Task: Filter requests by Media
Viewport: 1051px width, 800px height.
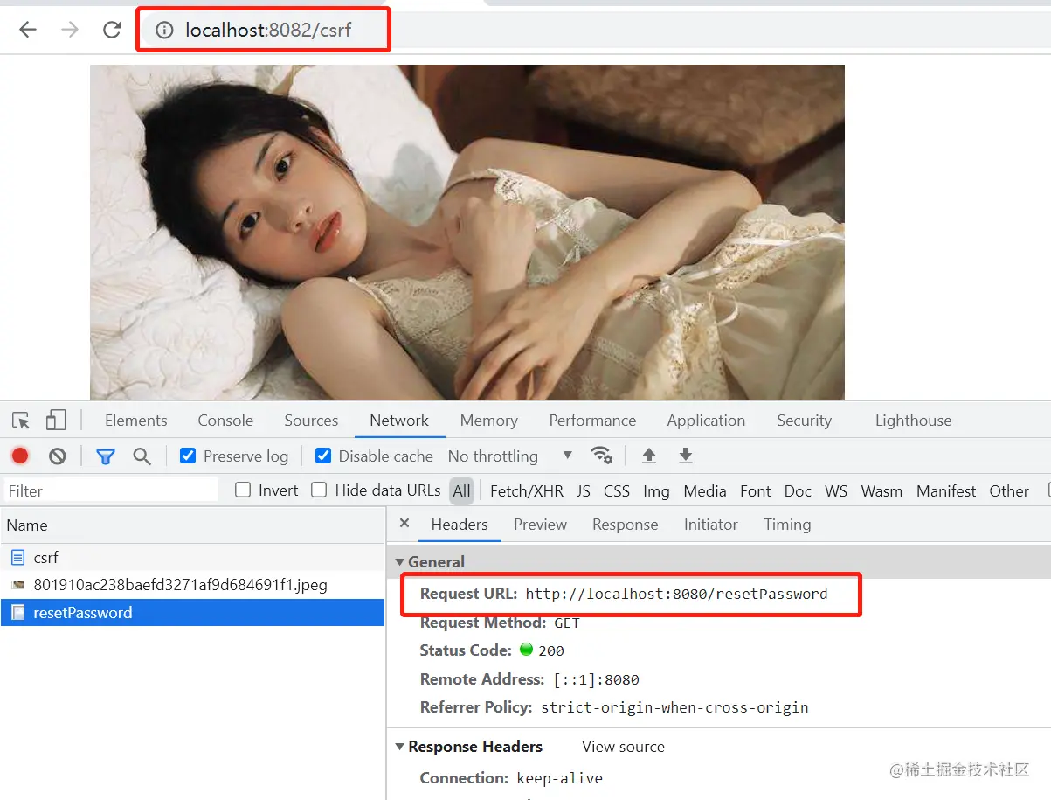Action: [x=705, y=491]
